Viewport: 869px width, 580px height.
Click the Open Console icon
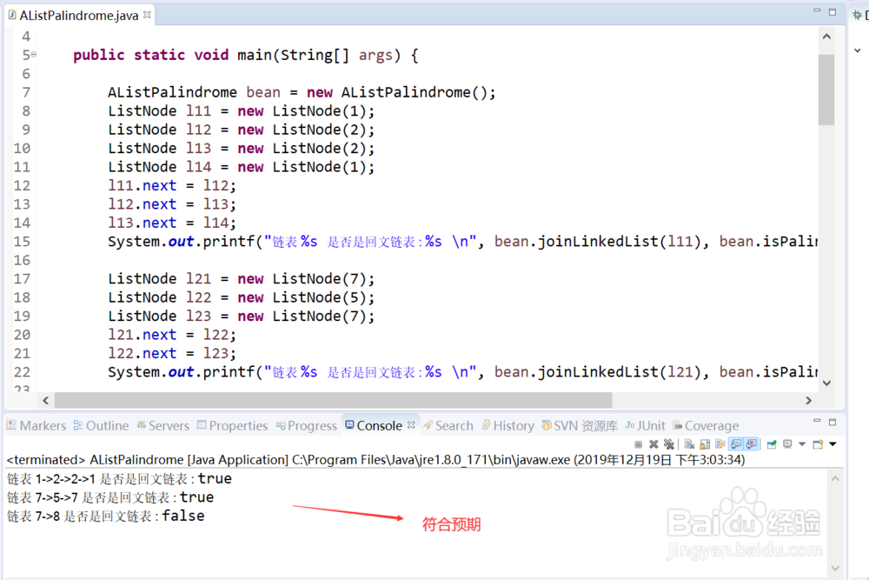click(818, 444)
